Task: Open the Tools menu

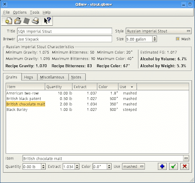Action: (x=35, y=12)
